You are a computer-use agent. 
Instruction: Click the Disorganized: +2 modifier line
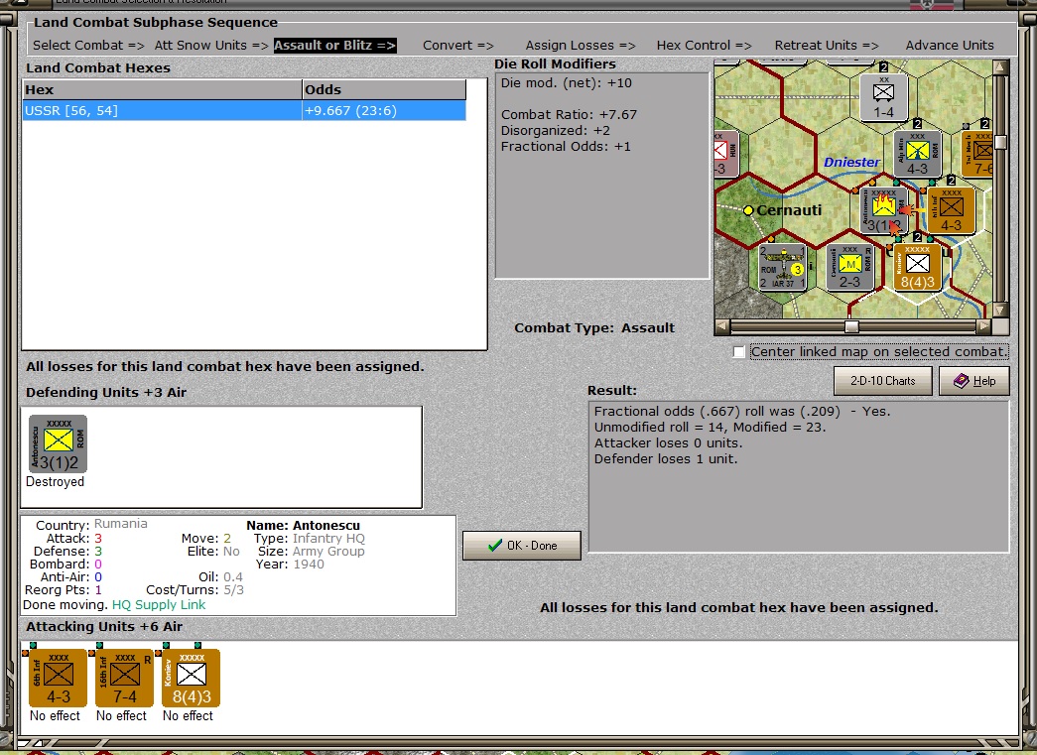click(x=556, y=130)
